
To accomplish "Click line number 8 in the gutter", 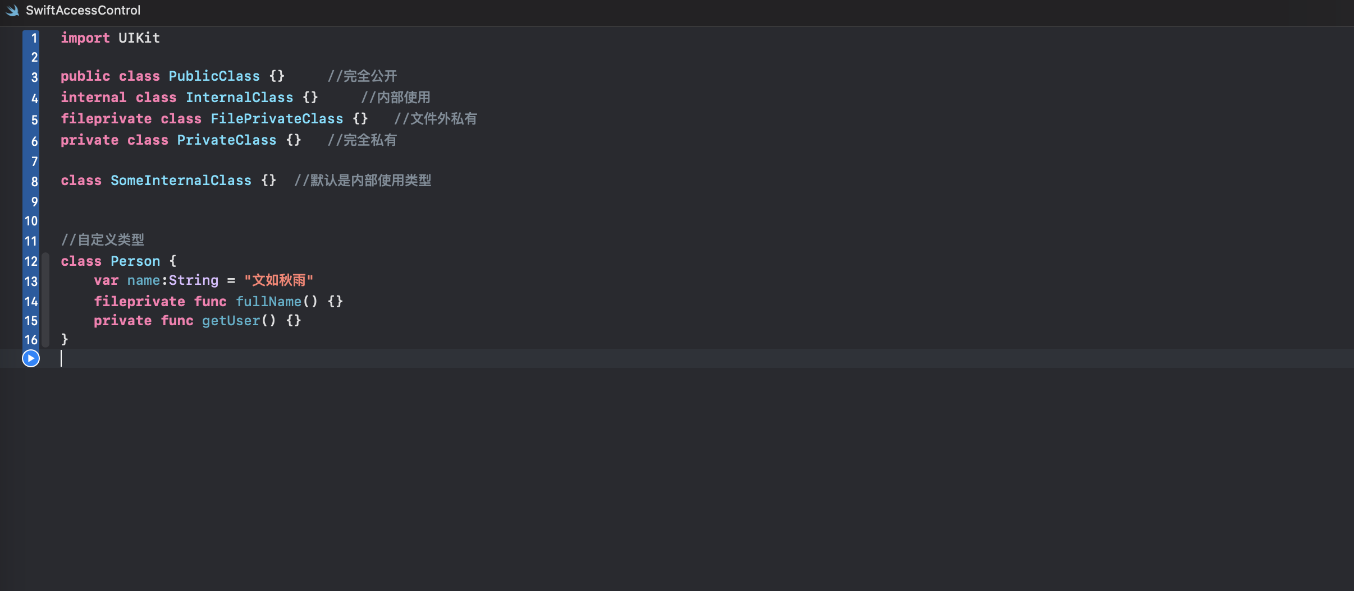I will 34,182.
